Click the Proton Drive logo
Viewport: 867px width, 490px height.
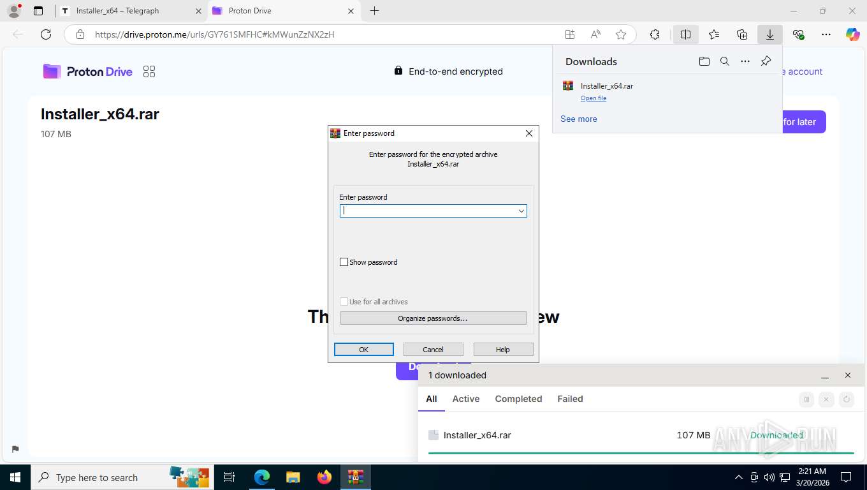click(x=88, y=71)
